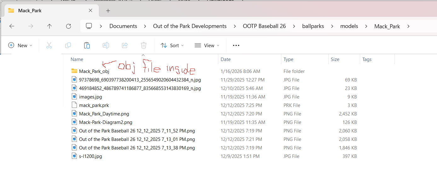
Task: Open the New item dropdown
Action: tap(20, 45)
